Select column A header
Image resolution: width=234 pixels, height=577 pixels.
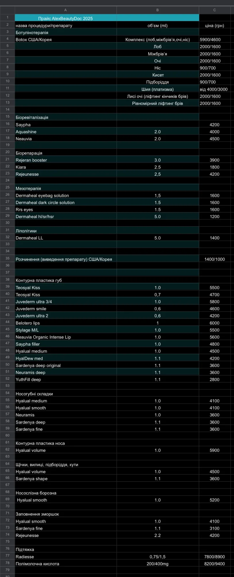(x=66, y=10)
